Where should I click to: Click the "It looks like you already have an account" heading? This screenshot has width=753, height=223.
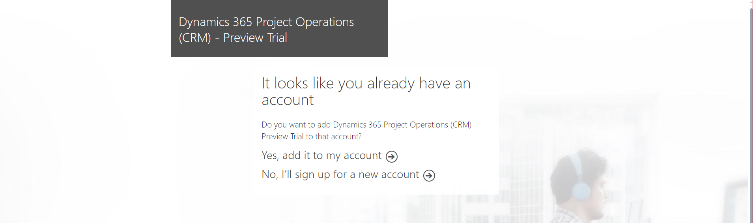point(366,91)
